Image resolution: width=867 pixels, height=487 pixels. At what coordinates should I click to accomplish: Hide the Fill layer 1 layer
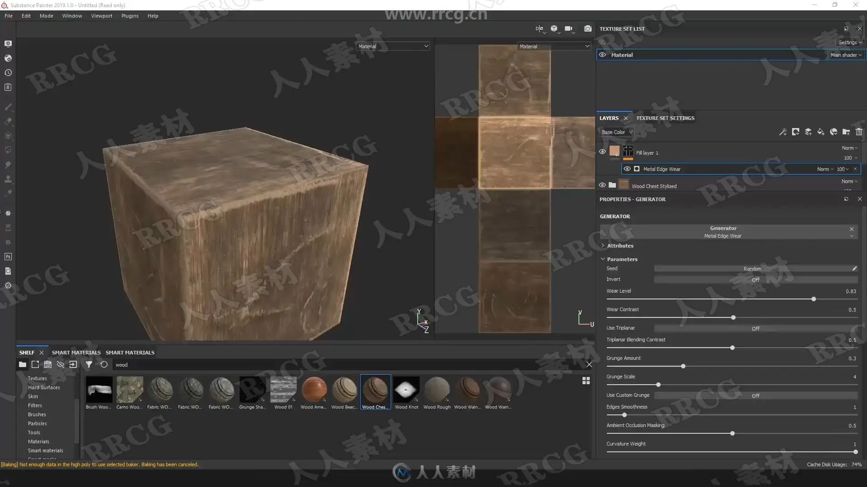coord(602,152)
